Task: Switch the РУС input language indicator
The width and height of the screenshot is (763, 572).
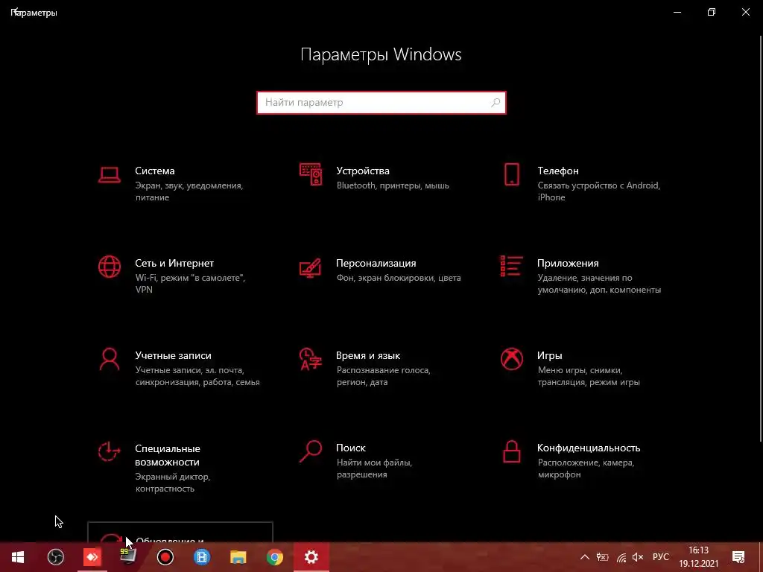Action: pos(661,557)
